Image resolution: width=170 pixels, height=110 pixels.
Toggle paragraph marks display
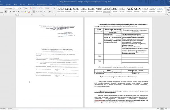[x=54, y=8]
